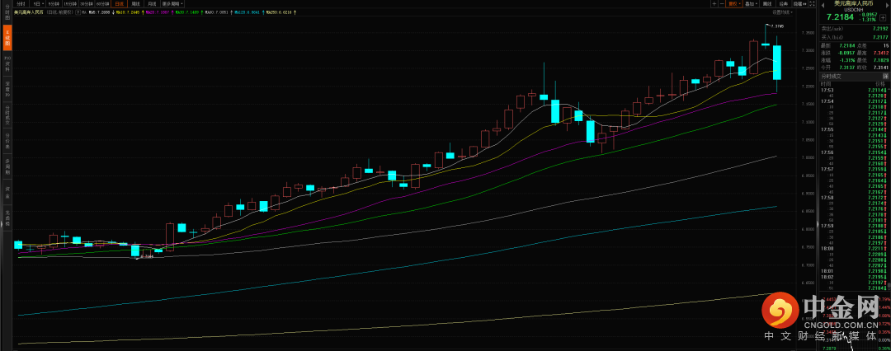This screenshot has width=891, height=351.
Task: Open the 分时成交 detail icon
Action: pyautogui.click(x=885, y=75)
